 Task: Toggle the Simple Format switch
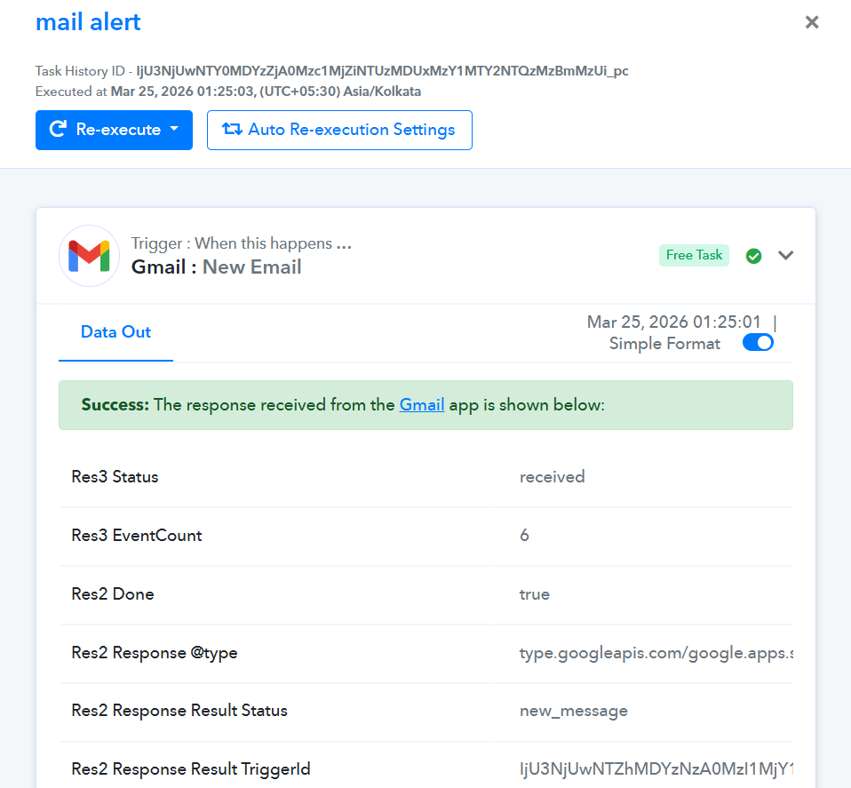[x=758, y=343]
